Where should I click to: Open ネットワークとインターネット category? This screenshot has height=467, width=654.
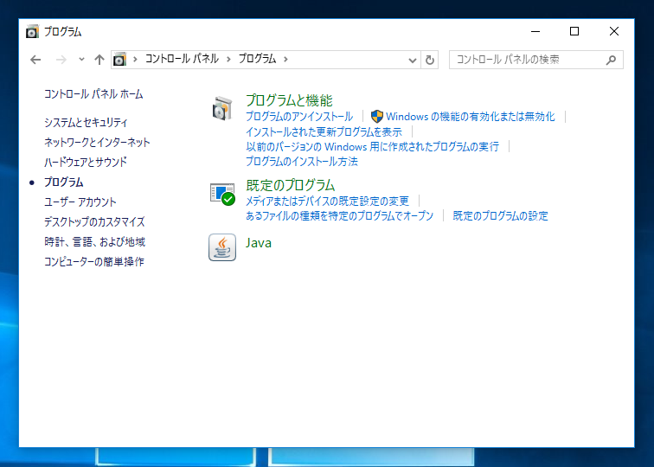(x=97, y=142)
